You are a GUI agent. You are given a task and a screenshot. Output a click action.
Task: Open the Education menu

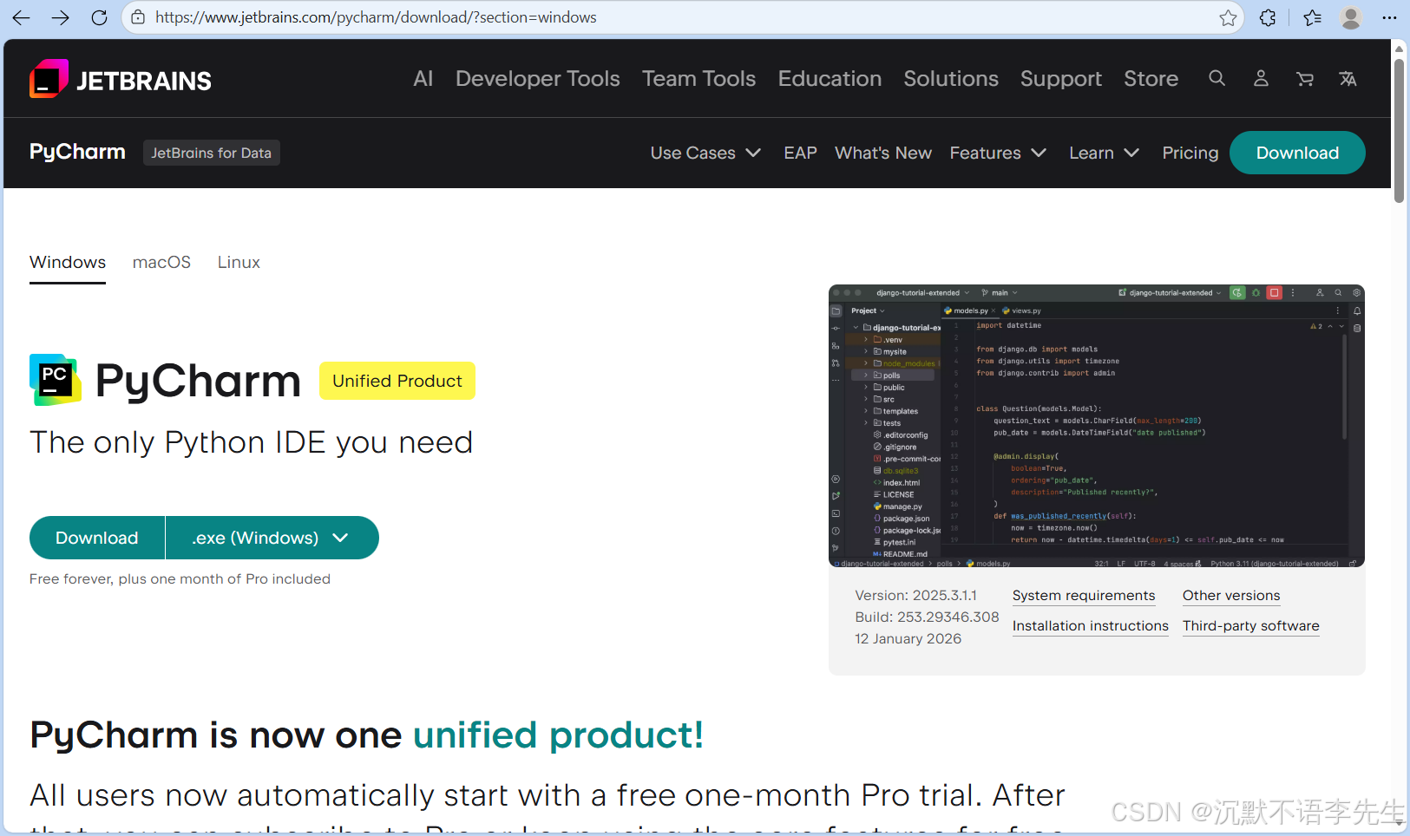(x=830, y=78)
